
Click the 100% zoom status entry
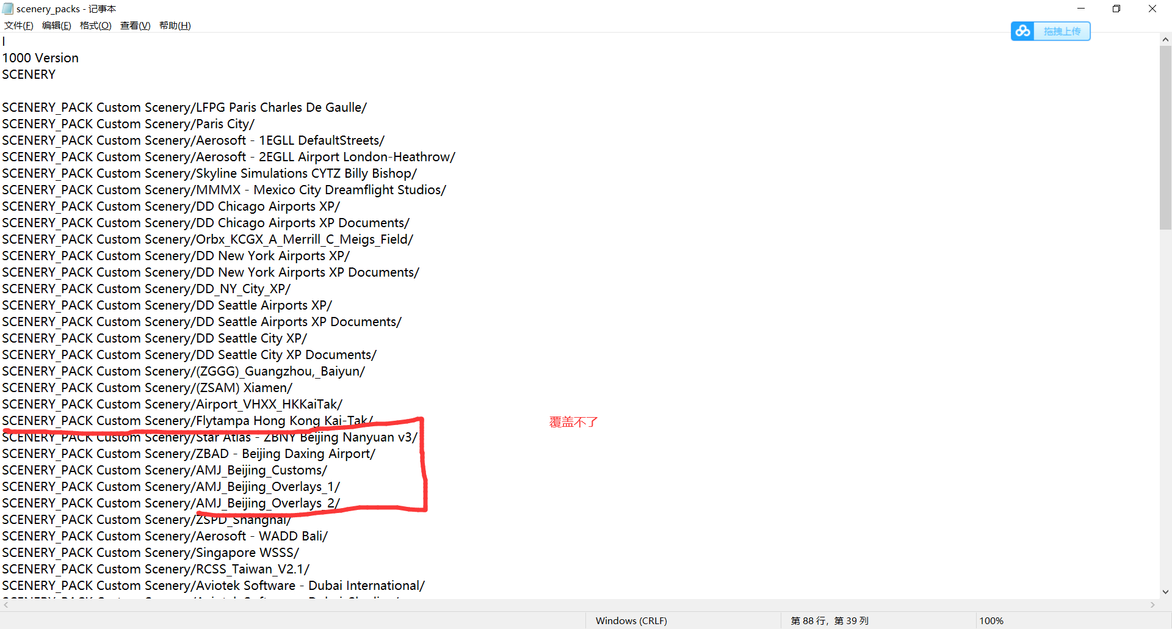[991, 620]
